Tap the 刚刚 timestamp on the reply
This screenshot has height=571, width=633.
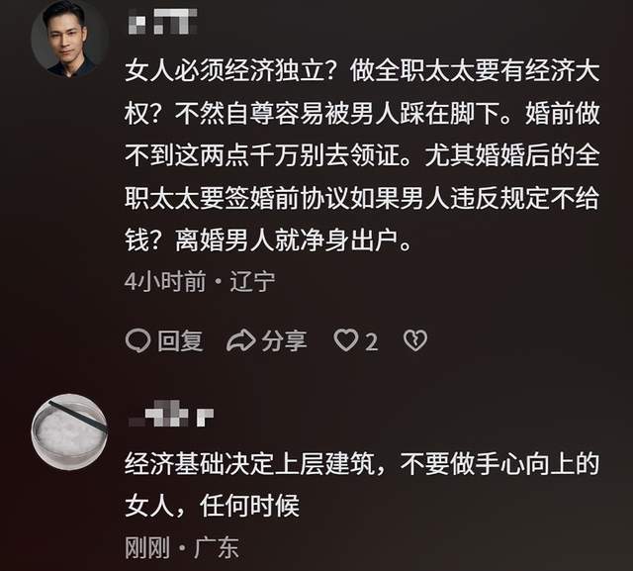(x=147, y=547)
